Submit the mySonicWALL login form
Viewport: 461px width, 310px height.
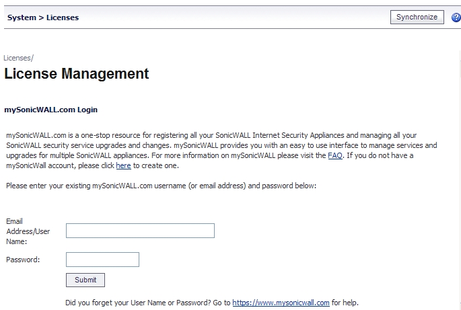coord(85,280)
